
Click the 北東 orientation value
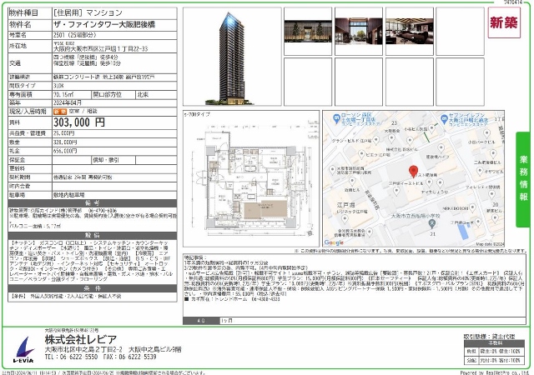click(x=143, y=95)
